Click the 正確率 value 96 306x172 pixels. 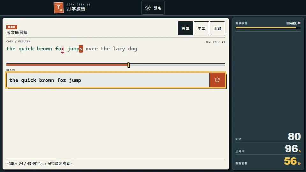292,149
